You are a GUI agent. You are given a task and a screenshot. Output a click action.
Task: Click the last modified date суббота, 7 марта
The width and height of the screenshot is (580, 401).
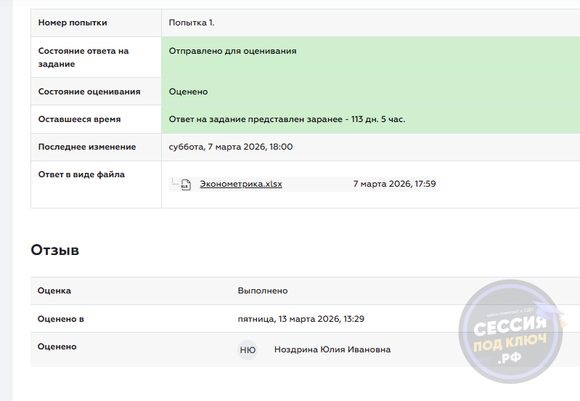(x=231, y=147)
